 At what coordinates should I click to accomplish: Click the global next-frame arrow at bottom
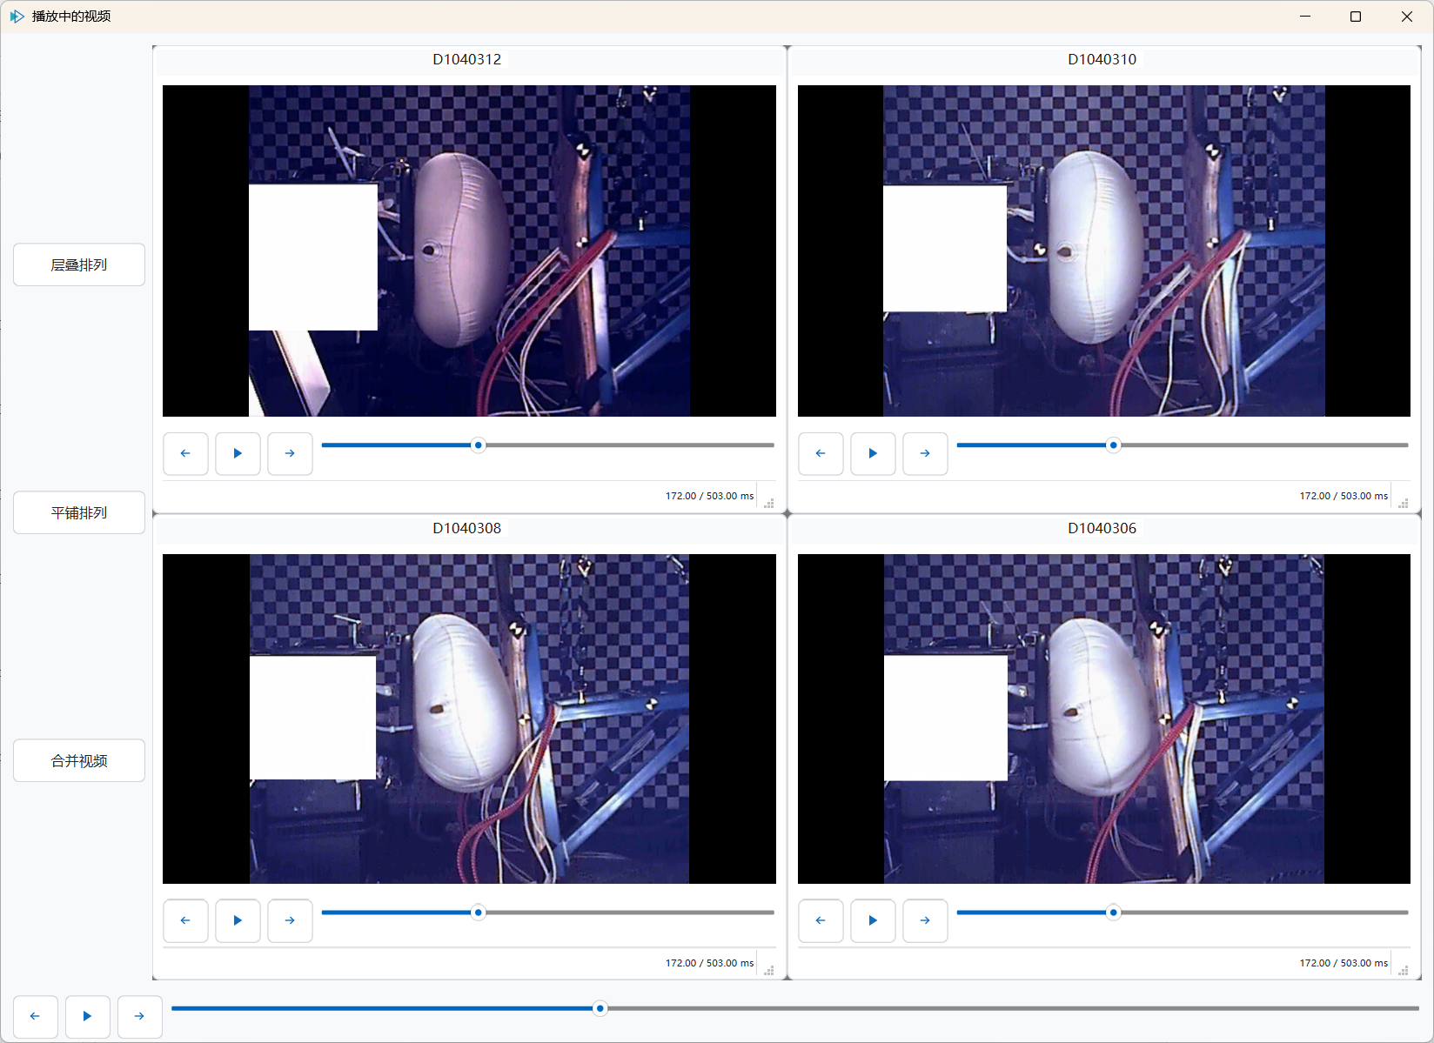click(x=139, y=1016)
